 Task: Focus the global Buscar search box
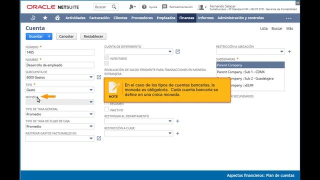pos(102,7)
